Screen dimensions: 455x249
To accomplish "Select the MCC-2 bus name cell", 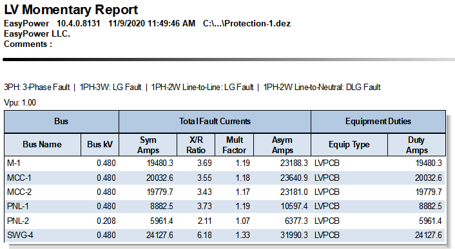I will 19,192.
